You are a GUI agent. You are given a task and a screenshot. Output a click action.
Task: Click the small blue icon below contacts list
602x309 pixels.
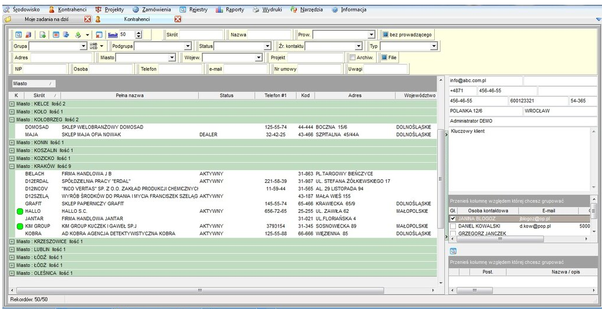[x=453, y=251]
